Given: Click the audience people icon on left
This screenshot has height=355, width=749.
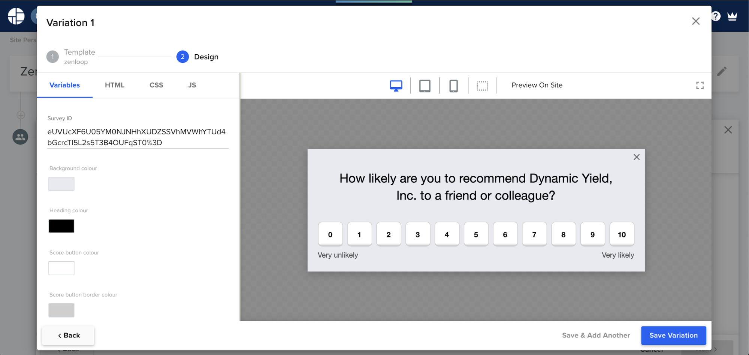Looking at the screenshot, I should click(x=20, y=137).
